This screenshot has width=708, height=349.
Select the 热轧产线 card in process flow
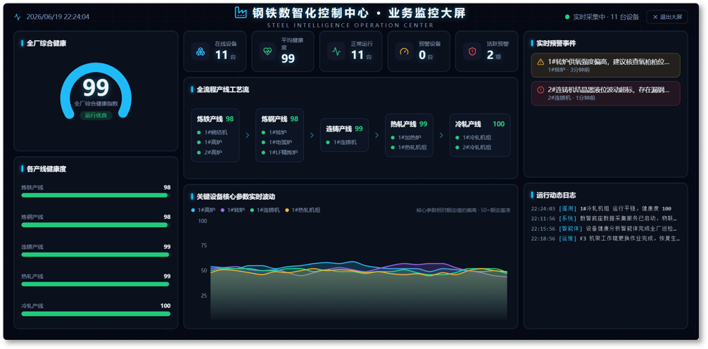coord(409,135)
